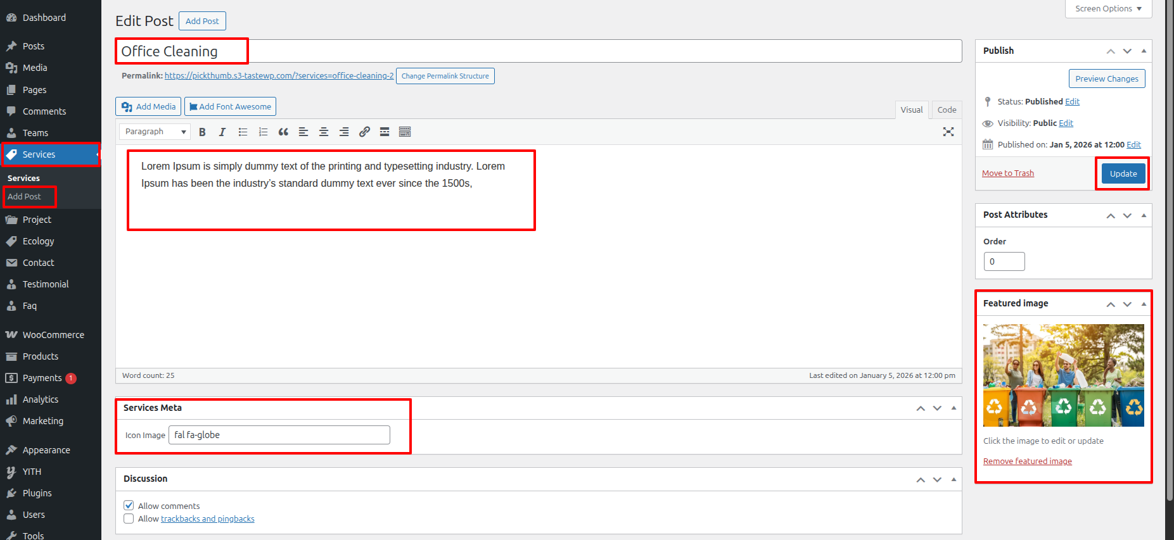
Task: Apply italic formatting in editor toolbar
Action: 222,132
